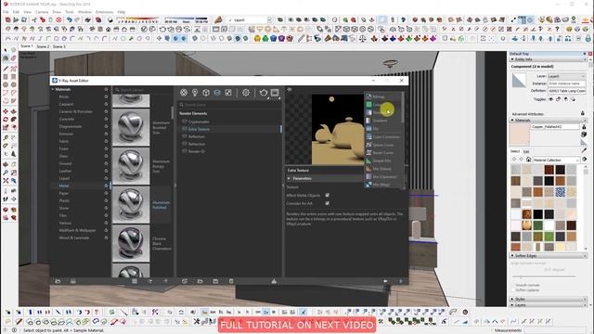
Task: Open the File menu
Action: click(6, 12)
